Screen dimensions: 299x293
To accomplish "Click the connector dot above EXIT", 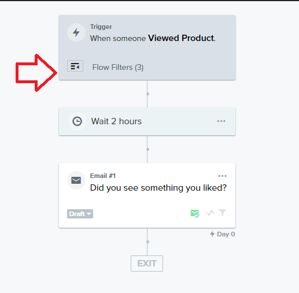I will pos(147,242).
